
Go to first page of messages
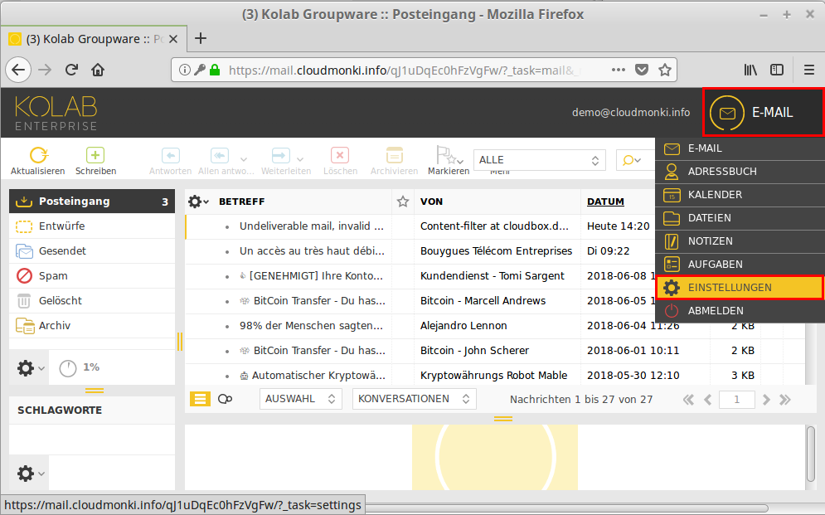pos(688,400)
